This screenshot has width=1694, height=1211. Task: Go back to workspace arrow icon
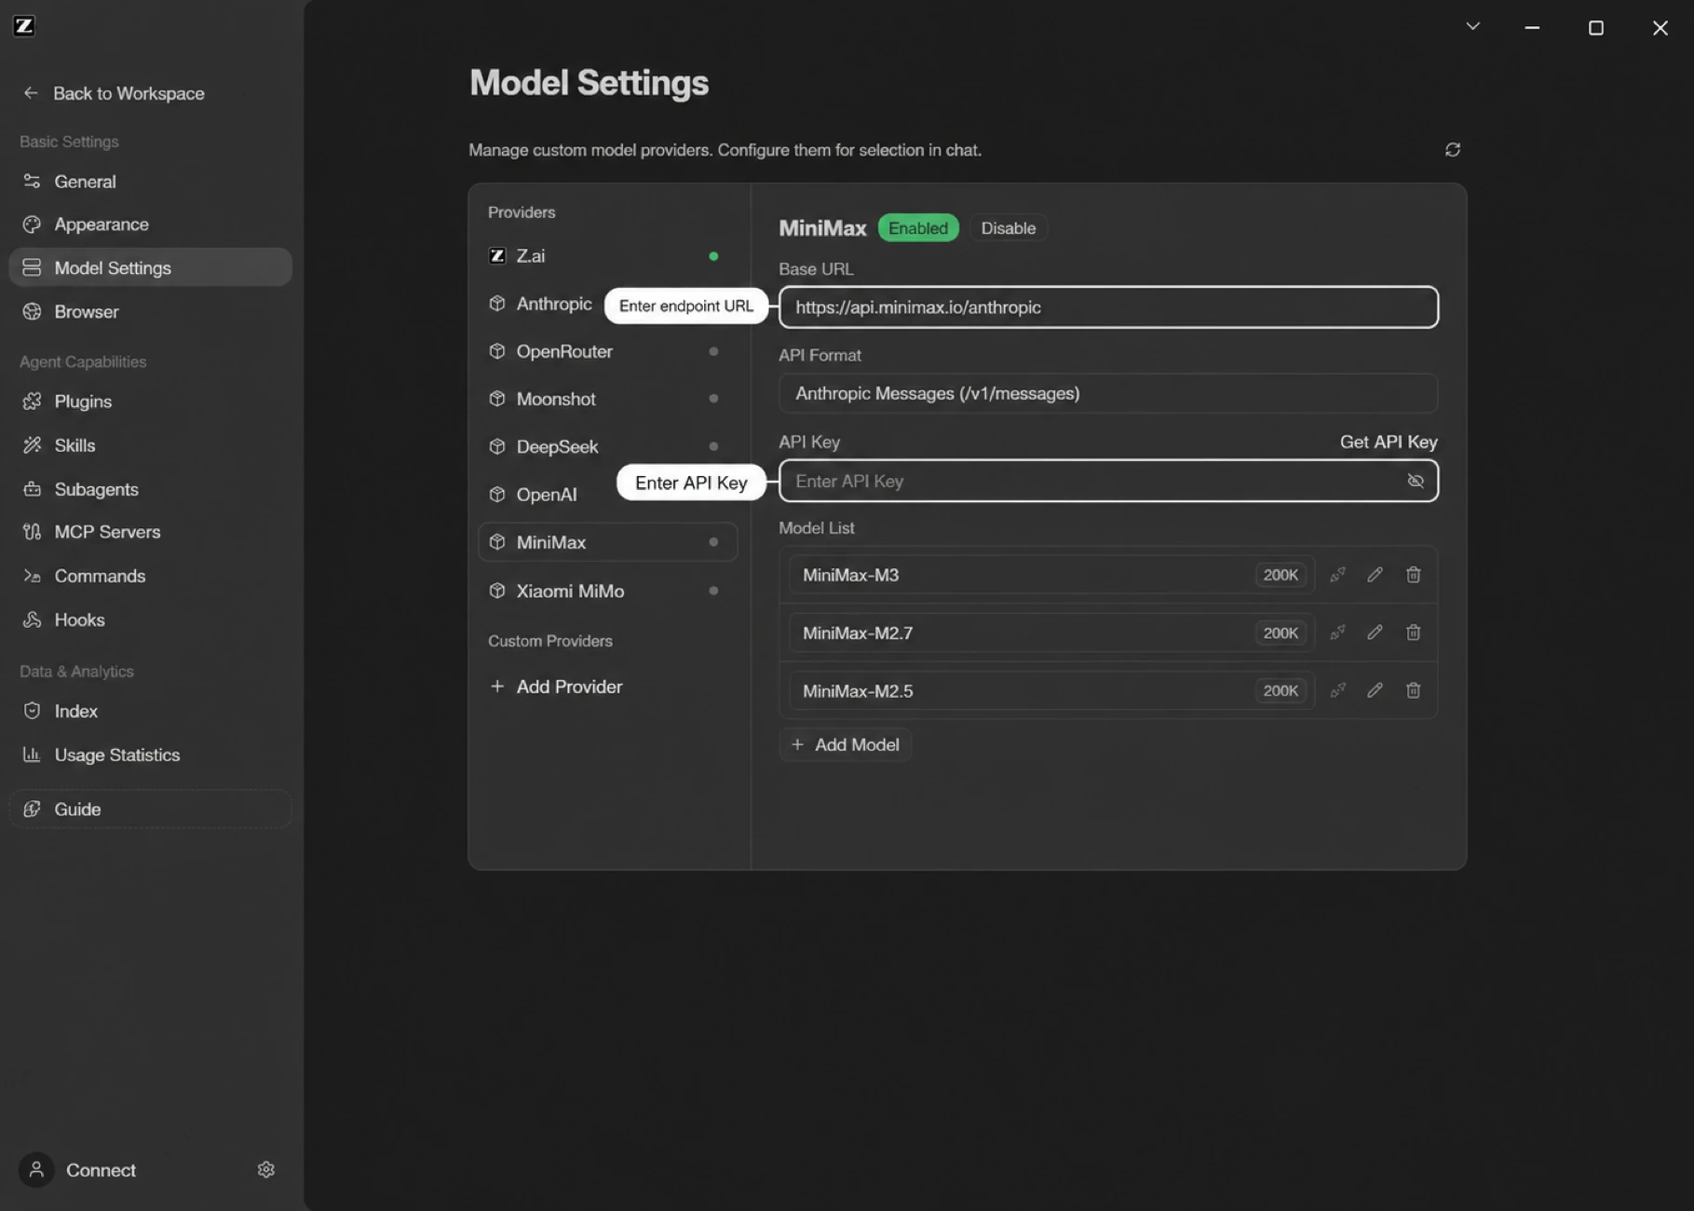tap(31, 93)
